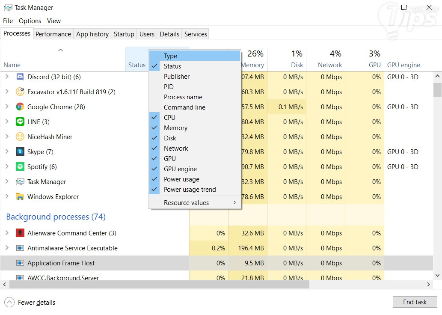The width and height of the screenshot is (442, 315).
Task: Expand the Spotify process group
Action: (7, 167)
